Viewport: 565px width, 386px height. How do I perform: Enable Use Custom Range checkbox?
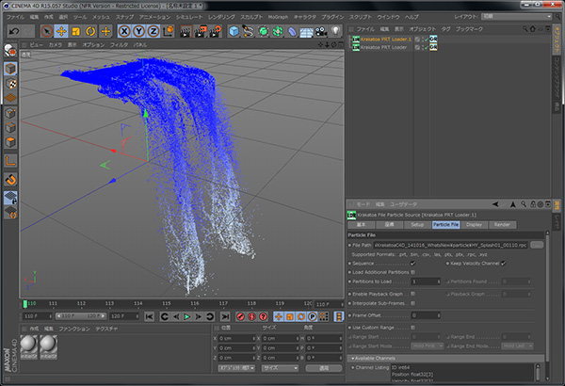[x=413, y=328]
